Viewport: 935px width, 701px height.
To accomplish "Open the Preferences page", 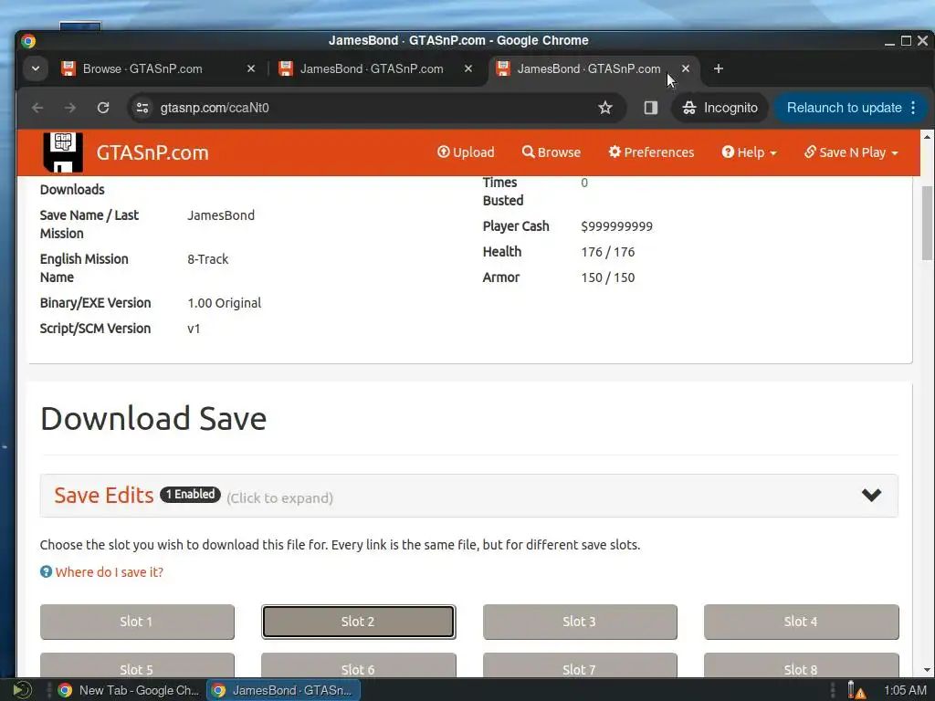I will (x=651, y=152).
